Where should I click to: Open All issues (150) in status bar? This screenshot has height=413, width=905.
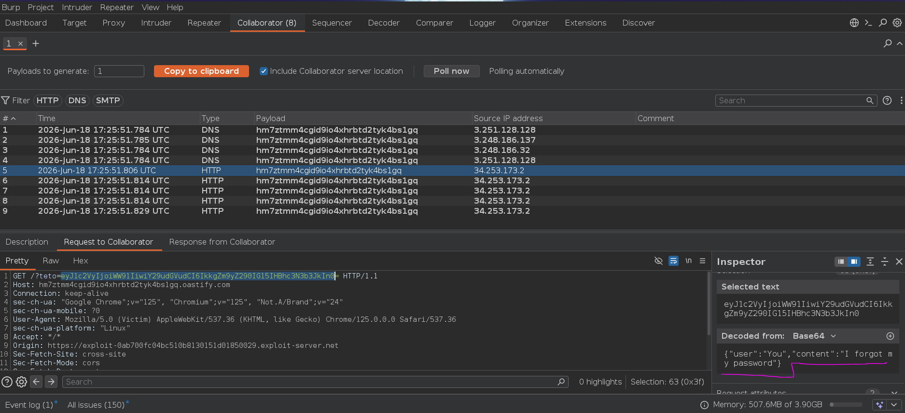pyautogui.click(x=96, y=405)
